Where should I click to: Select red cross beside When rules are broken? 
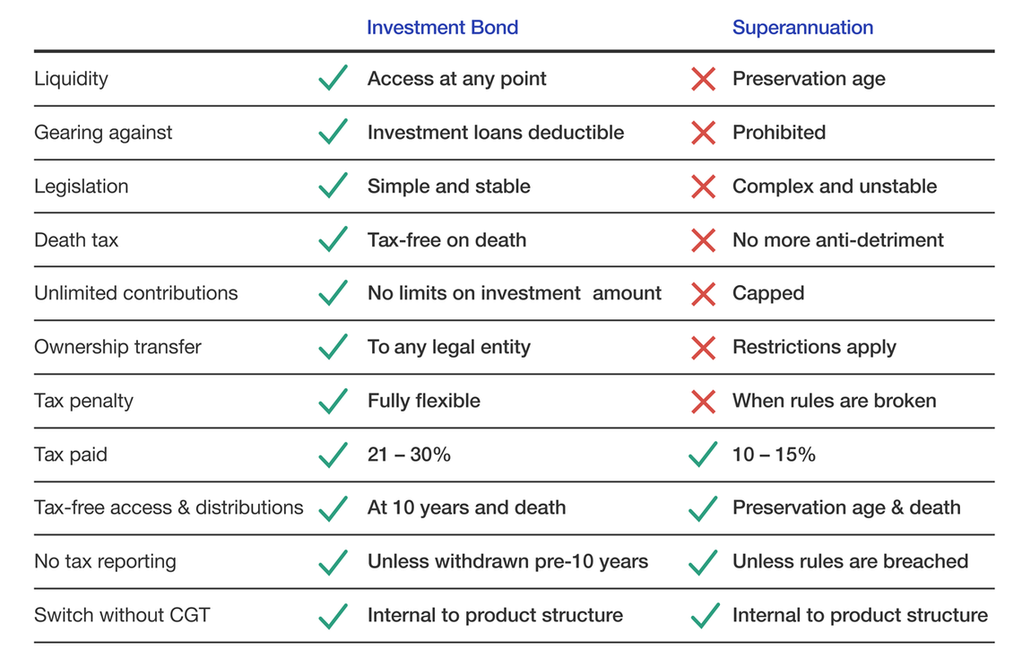703,402
